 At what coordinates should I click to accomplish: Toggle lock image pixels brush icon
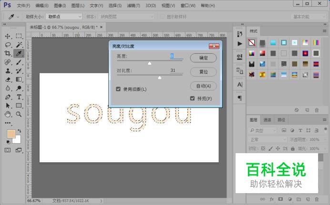click(271, 148)
